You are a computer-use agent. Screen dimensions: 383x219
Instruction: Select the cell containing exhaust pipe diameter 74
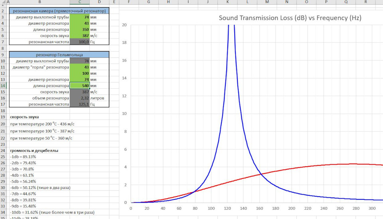(x=80, y=17)
